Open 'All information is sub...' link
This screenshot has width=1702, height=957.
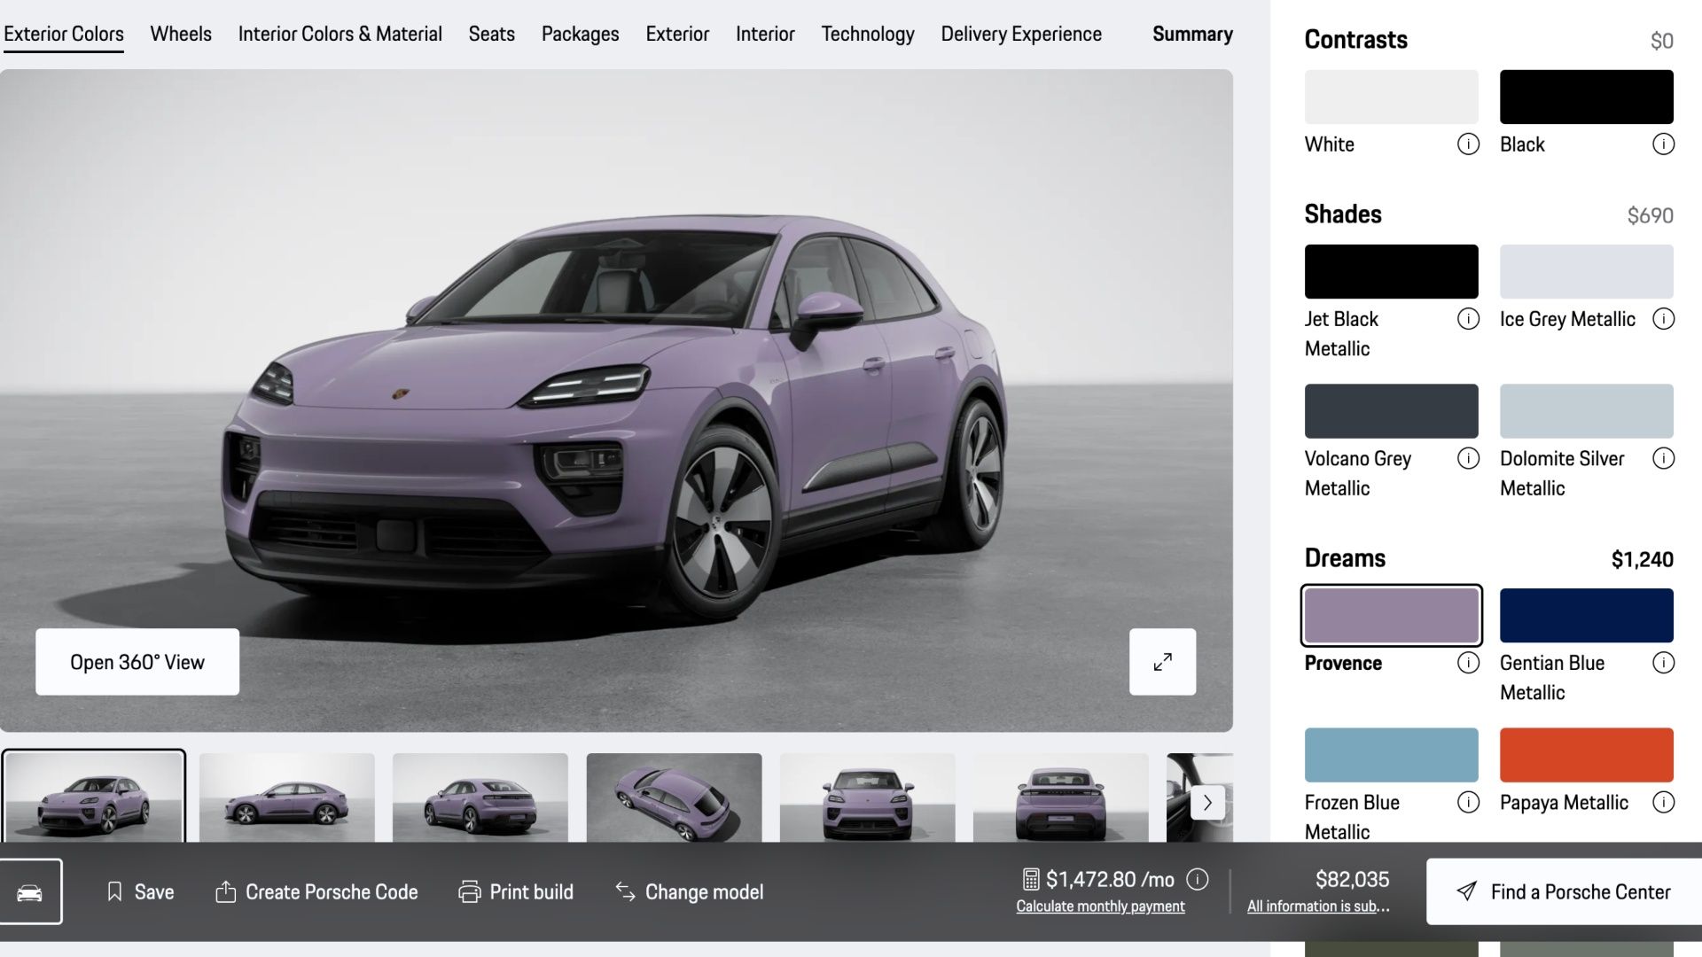(x=1318, y=906)
